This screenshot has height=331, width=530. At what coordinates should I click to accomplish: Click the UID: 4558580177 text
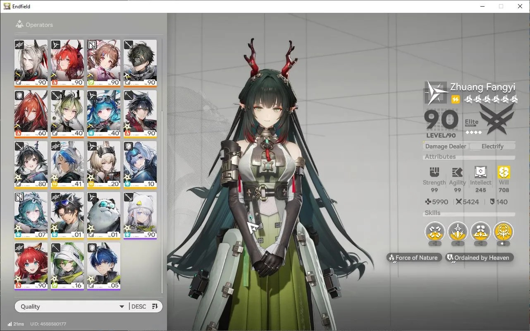48,324
